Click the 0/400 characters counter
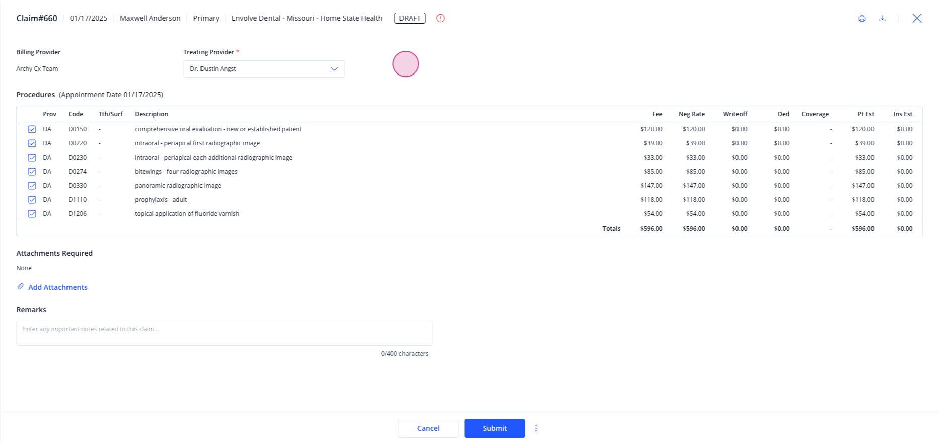This screenshot has width=939, height=444. (405, 354)
